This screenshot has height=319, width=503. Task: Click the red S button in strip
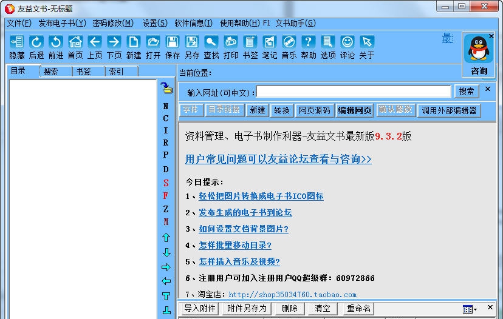(x=166, y=183)
